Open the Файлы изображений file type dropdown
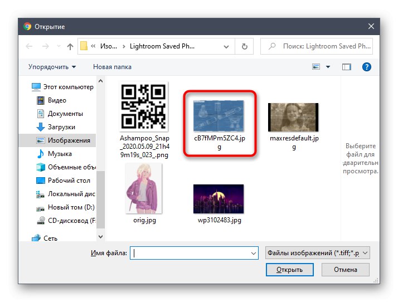The height and width of the screenshot is (302, 398). 318,253
